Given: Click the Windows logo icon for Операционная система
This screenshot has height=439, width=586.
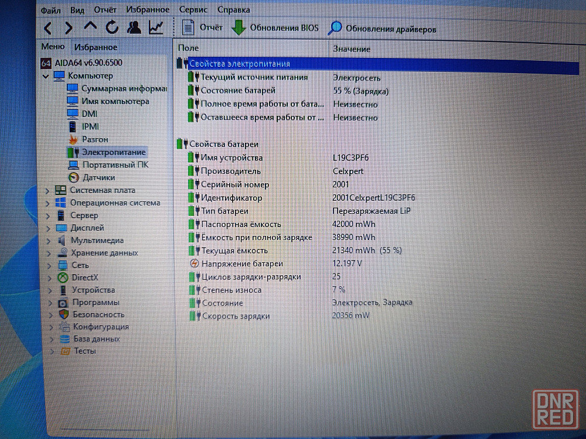Looking at the screenshot, I should coord(60,203).
